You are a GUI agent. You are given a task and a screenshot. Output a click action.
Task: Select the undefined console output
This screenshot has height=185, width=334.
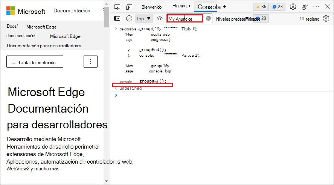(x=130, y=88)
